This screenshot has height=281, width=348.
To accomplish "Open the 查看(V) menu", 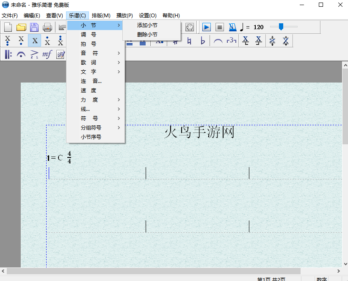I will pyautogui.click(x=54, y=16).
